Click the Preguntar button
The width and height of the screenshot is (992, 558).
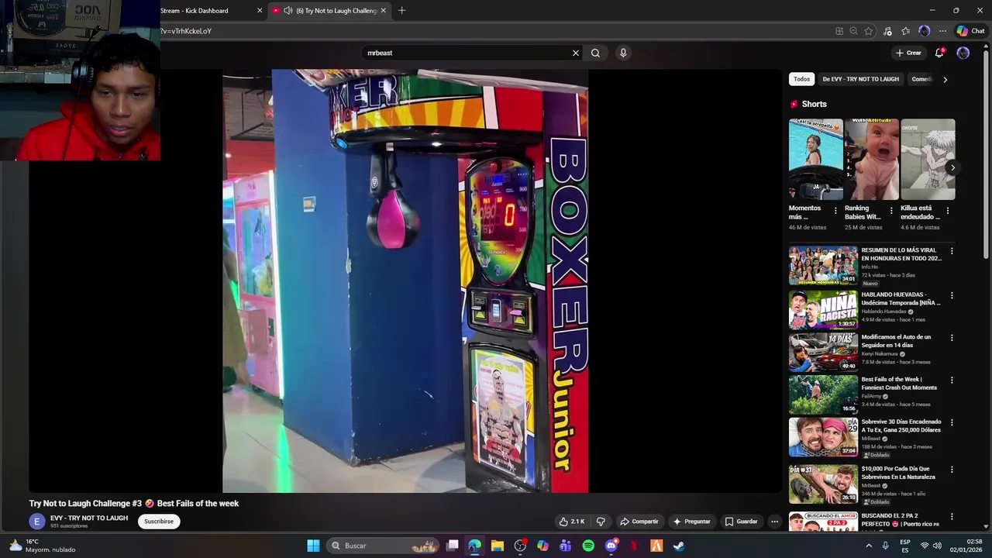[691, 522]
